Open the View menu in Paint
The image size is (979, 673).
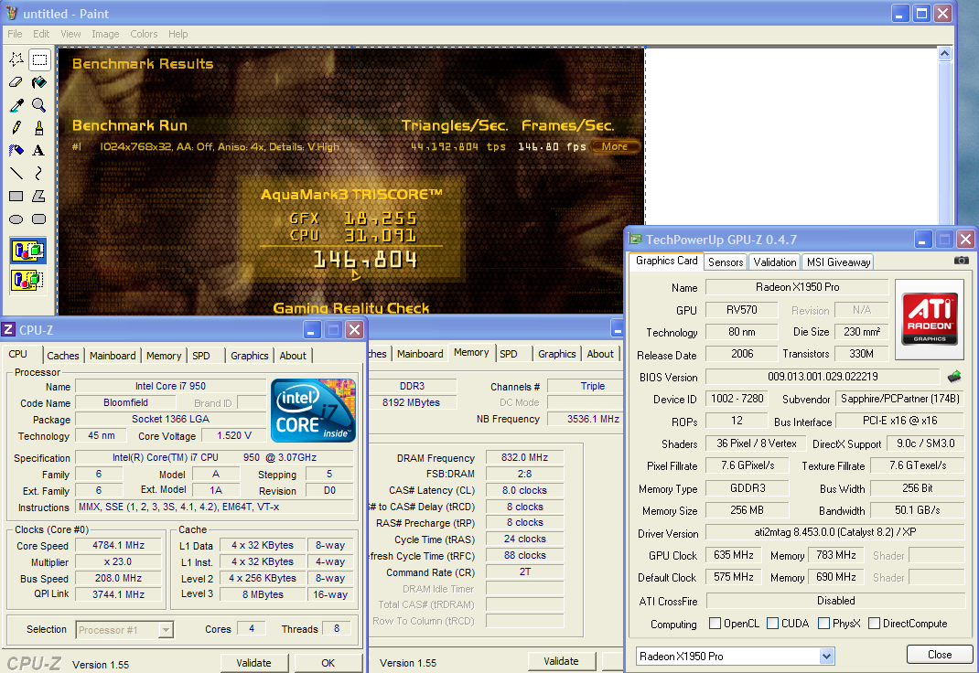(x=70, y=34)
